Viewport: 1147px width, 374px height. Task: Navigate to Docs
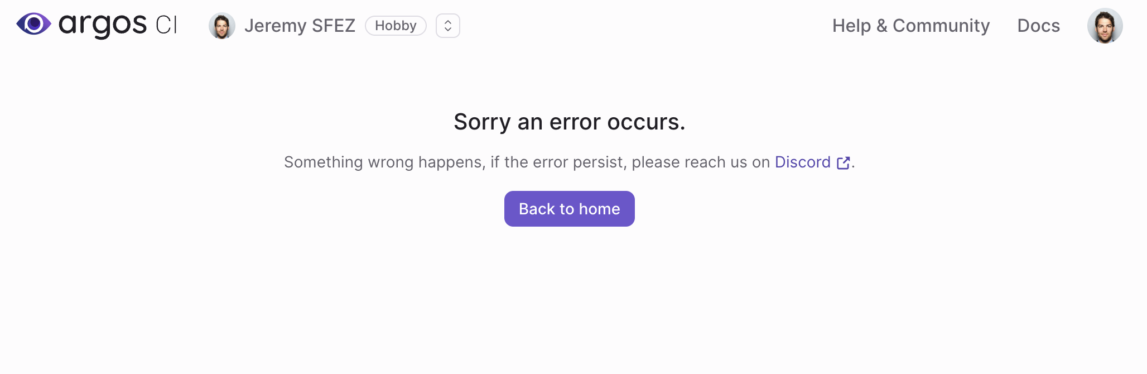click(1038, 25)
